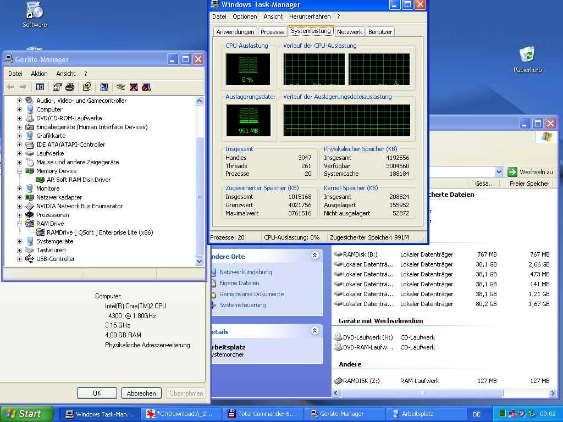Click RAMDISK (Z:) RAM drive icon
This screenshot has height=422, width=563.
338,381
